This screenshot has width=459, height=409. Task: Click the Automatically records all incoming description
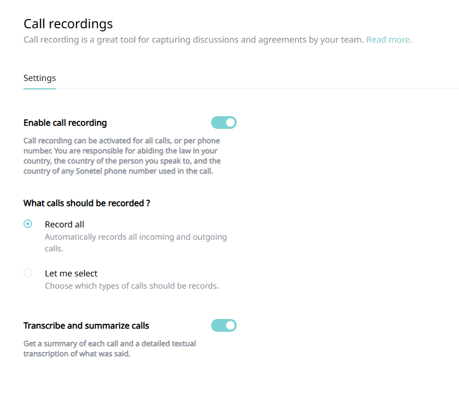(x=135, y=237)
